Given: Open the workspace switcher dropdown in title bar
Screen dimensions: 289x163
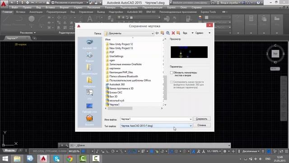Looking at the screenshot, I should (x=69, y=3).
